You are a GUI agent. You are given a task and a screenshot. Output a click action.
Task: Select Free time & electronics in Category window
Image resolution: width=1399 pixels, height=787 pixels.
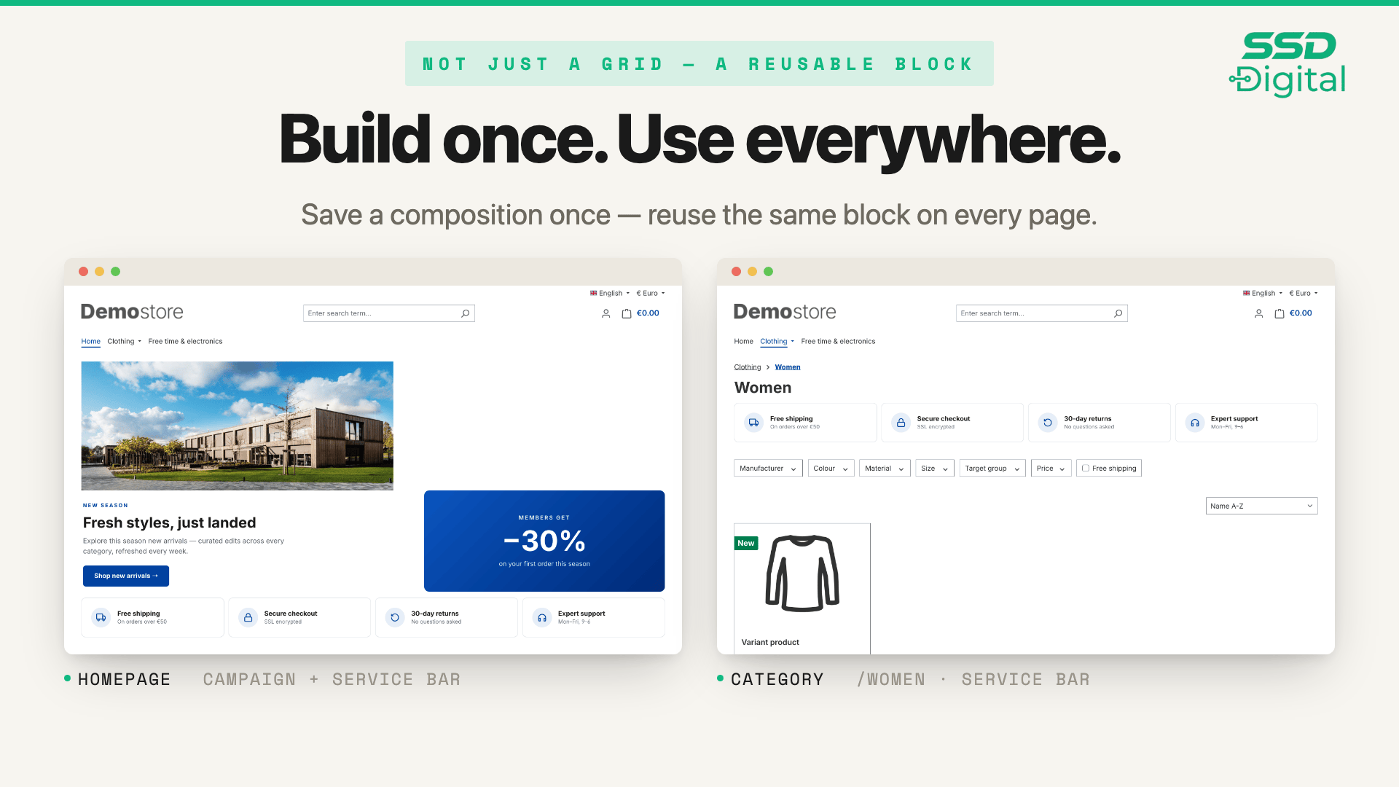(x=838, y=341)
